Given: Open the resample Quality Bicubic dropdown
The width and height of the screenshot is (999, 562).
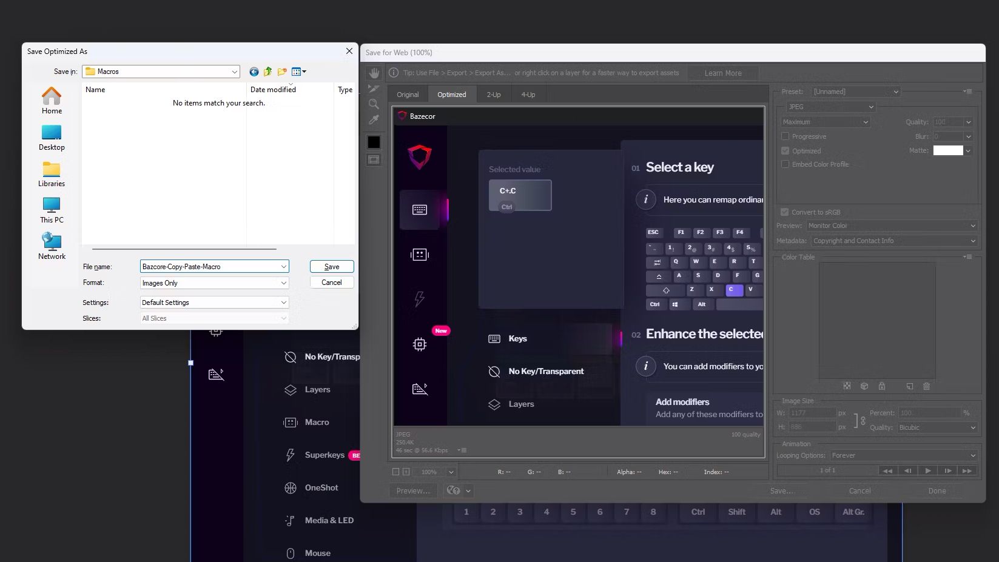Looking at the screenshot, I should 937,427.
